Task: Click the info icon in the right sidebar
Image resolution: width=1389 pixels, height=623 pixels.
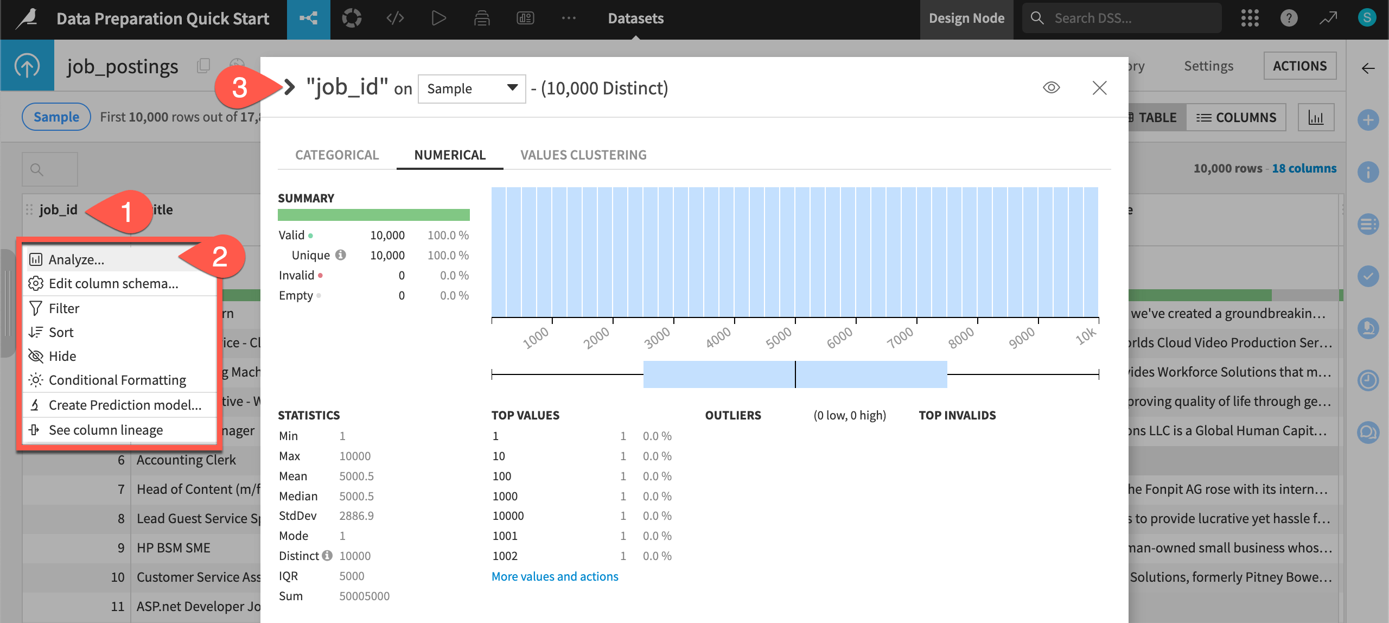Action: [1369, 172]
